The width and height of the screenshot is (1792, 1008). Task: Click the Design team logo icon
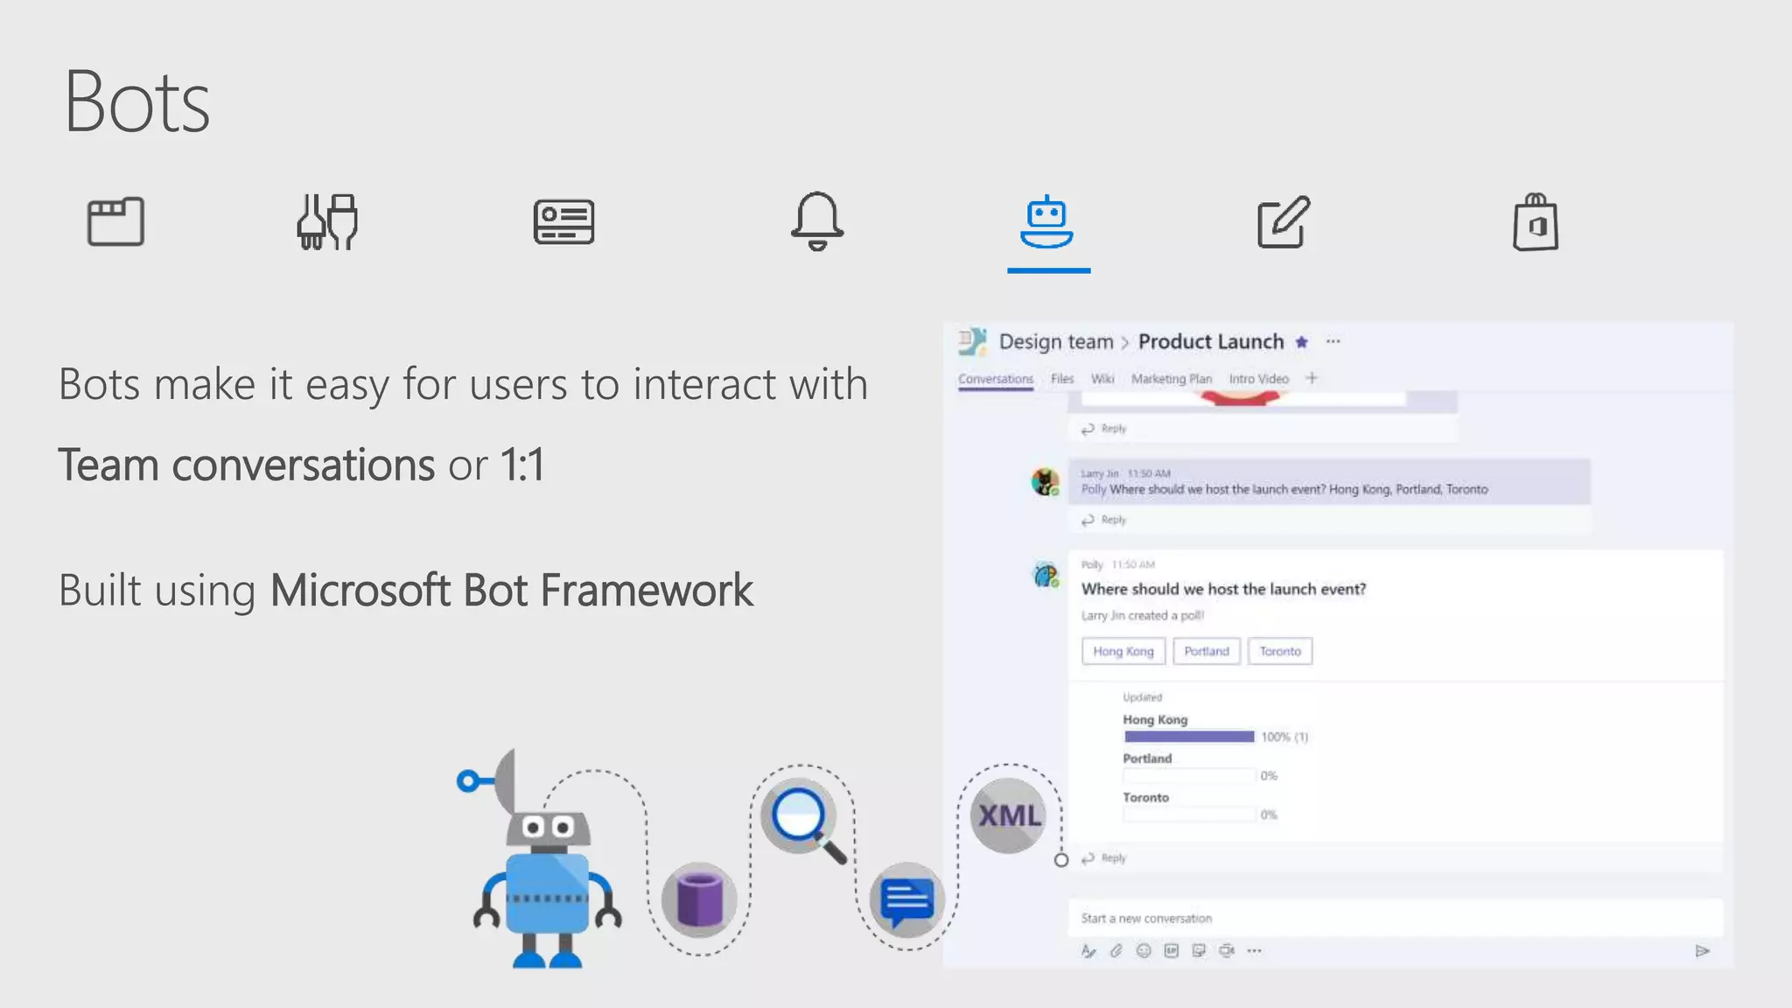click(972, 341)
